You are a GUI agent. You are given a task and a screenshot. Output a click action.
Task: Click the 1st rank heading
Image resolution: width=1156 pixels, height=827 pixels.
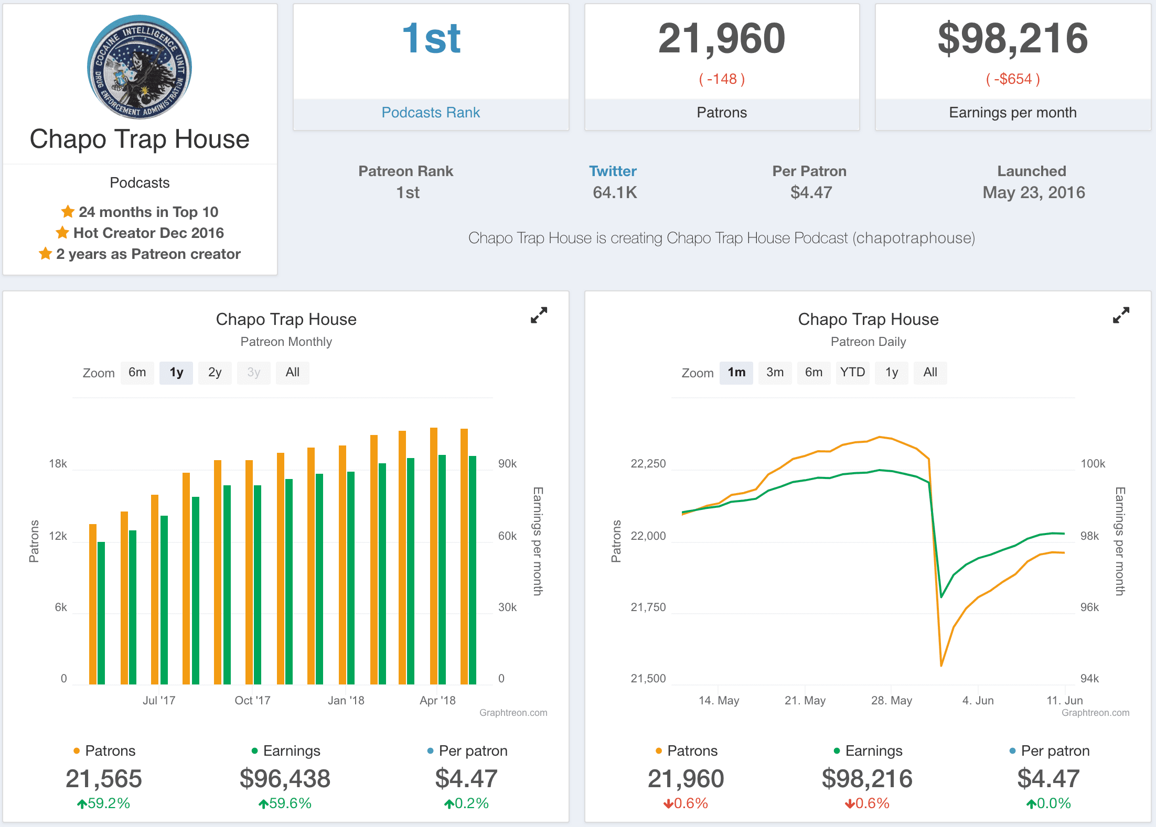click(431, 39)
